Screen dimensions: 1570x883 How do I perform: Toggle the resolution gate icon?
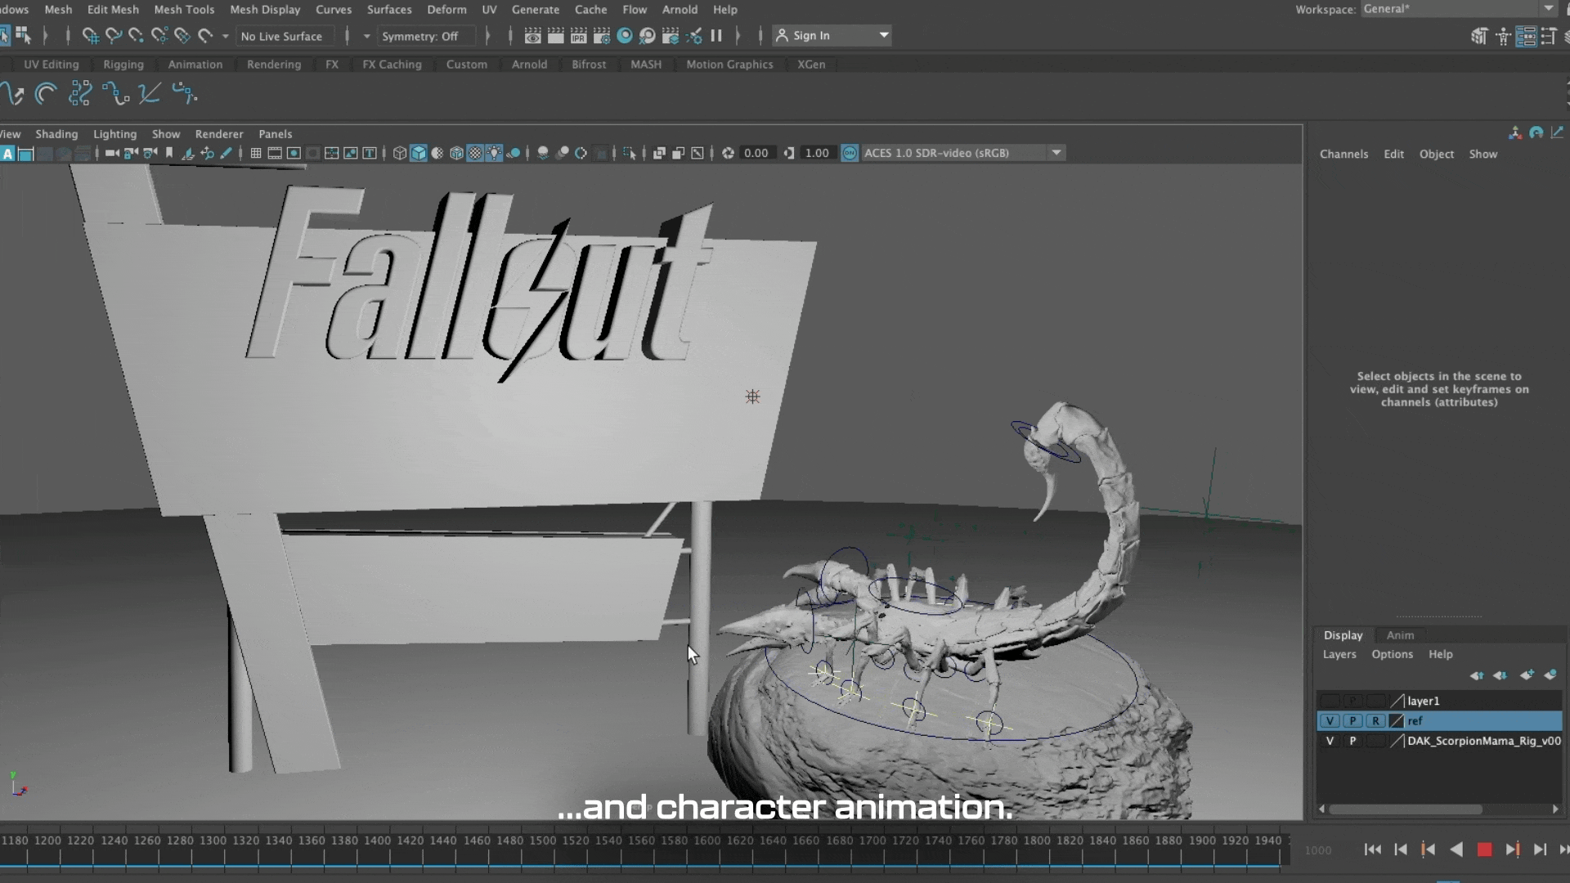tap(294, 153)
